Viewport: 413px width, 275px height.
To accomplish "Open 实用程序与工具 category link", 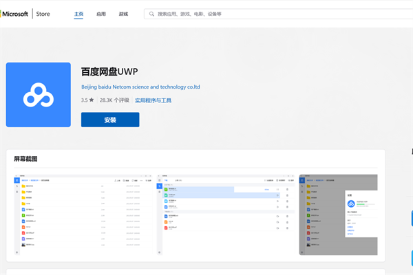I will (x=153, y=100).
